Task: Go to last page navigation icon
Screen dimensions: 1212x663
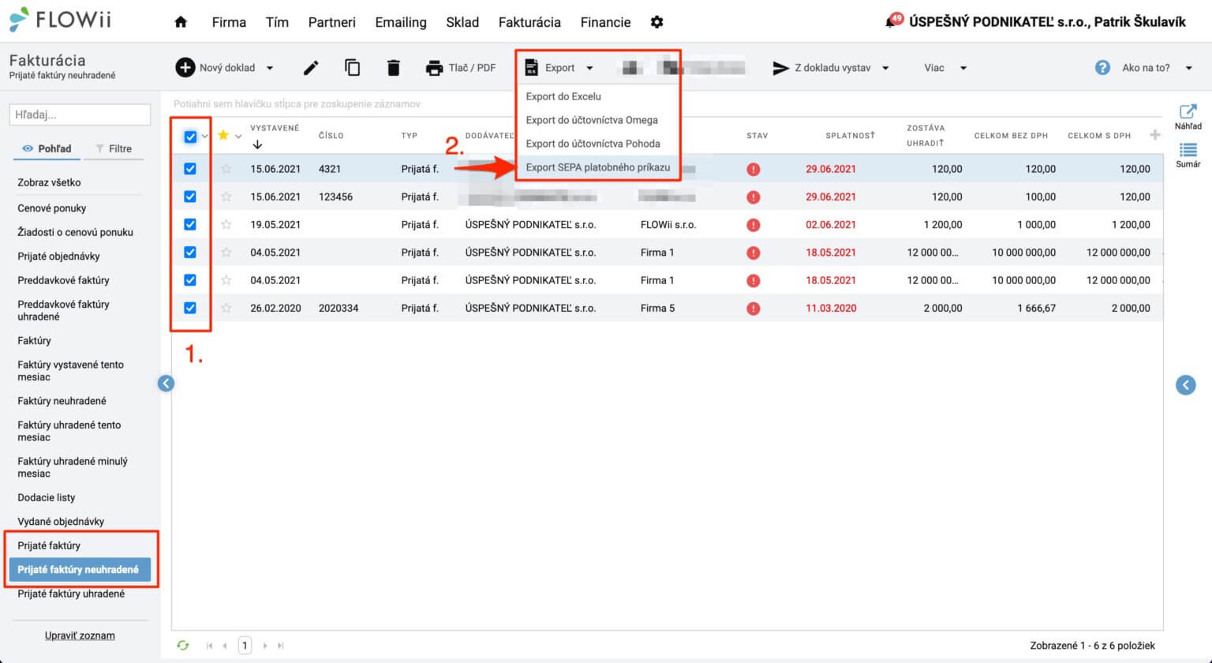Action: (281, 646)
